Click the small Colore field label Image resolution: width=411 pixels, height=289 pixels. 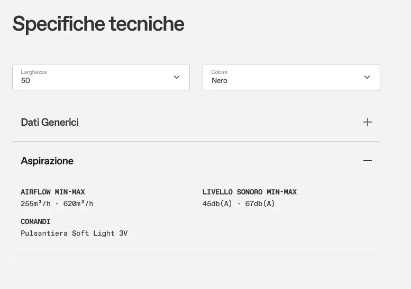(220, 72)
